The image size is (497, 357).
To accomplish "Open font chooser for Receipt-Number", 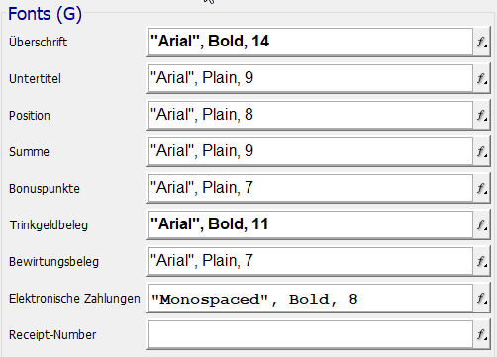I will click(x=482, y=334).
